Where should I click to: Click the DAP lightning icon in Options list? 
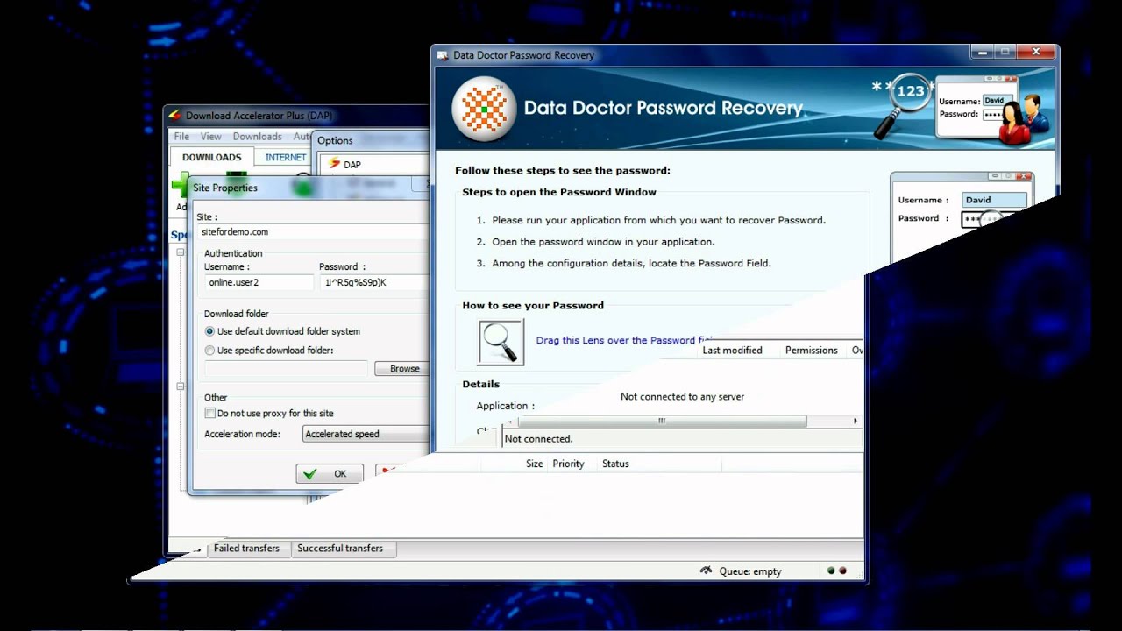tap(333, 164)
